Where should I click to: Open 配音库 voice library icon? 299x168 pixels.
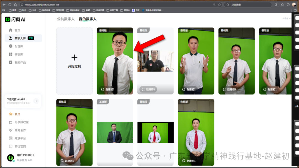pos(11,46)
